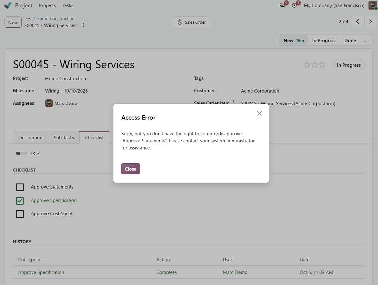Check the Approve Cost Sheet checkbox
The height and width of the screenshot is (285, 378).
pos(20,214)
